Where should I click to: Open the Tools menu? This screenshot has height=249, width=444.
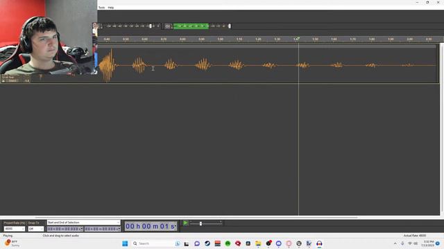point(101,8)
